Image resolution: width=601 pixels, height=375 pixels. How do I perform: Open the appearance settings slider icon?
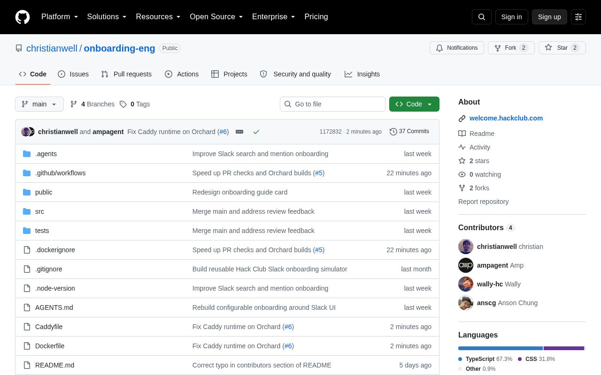point(578,17)
